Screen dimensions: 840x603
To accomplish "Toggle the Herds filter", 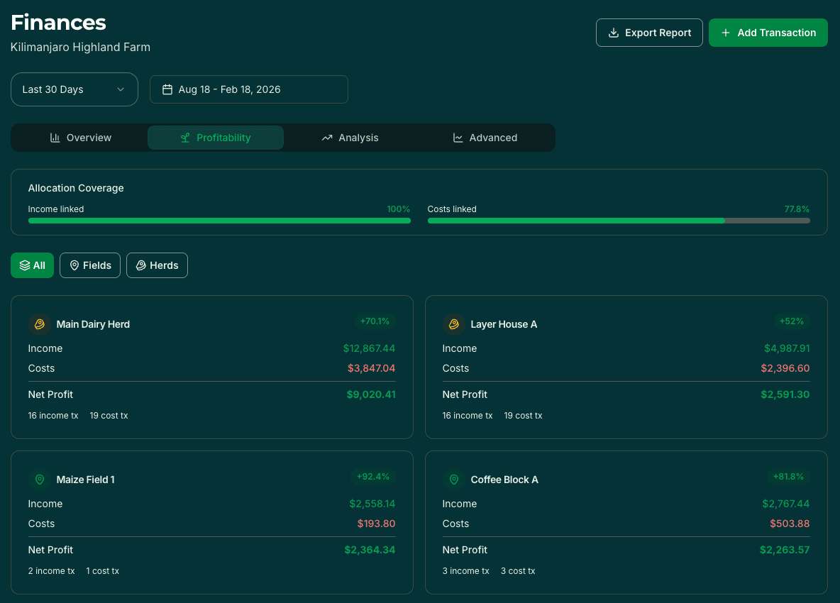I will [157, 265].
